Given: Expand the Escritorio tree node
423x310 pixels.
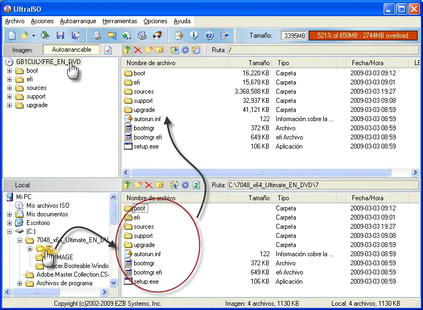Looking at the screenshot, I should (x=10, y=223).
